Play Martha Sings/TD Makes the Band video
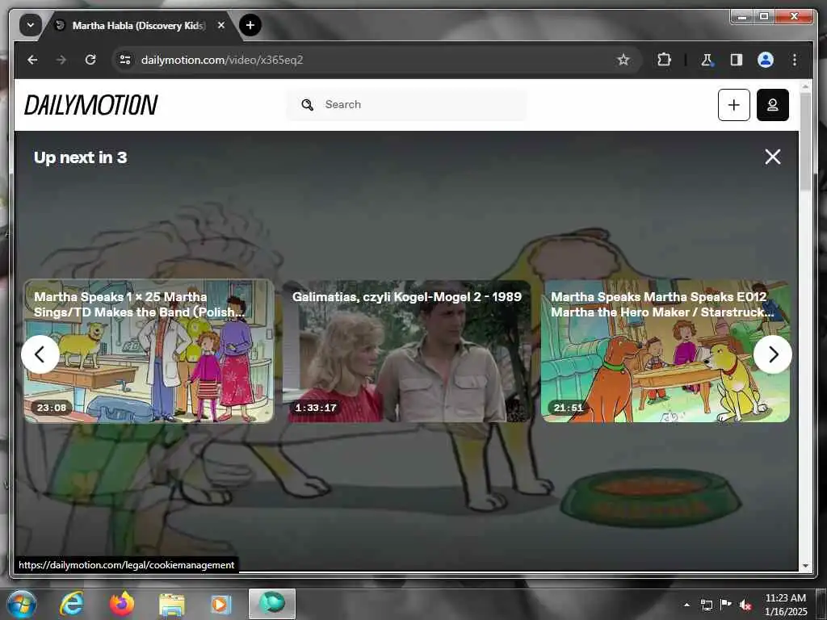 (149, 351)
